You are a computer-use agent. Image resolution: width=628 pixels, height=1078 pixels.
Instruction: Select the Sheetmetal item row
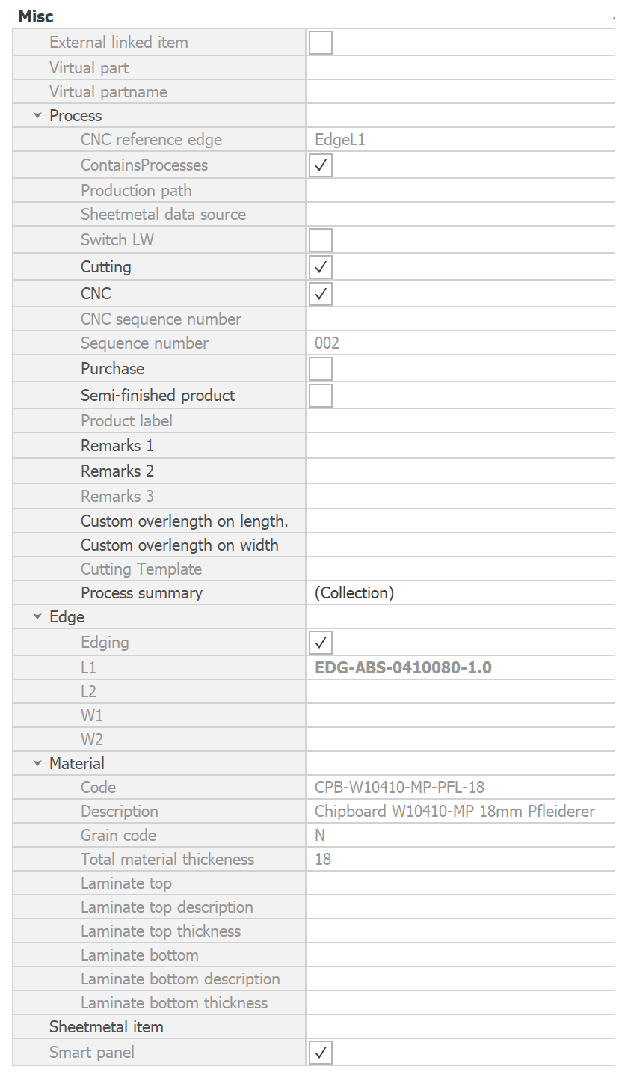tap(106, 1027)
